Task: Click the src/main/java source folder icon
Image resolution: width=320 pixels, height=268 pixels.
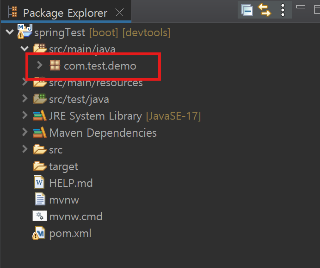Action: [x=40, y=48]
